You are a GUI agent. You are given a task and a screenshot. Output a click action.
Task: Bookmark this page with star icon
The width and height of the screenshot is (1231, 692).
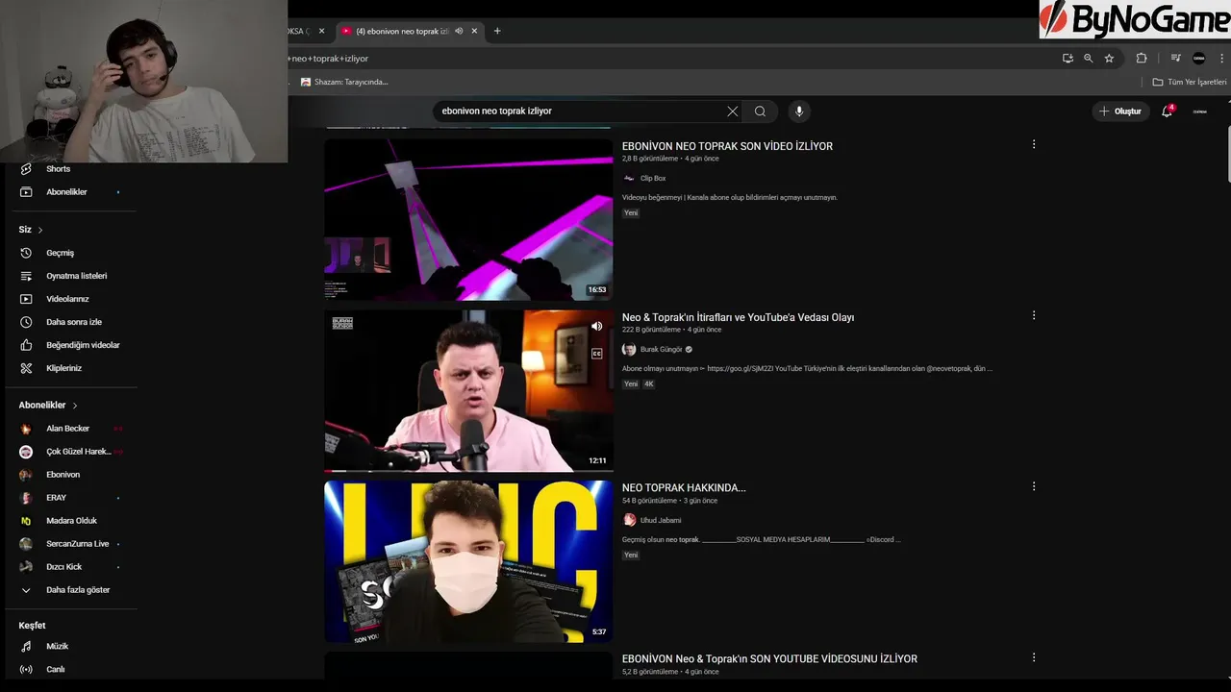[x=1109, y=59]
